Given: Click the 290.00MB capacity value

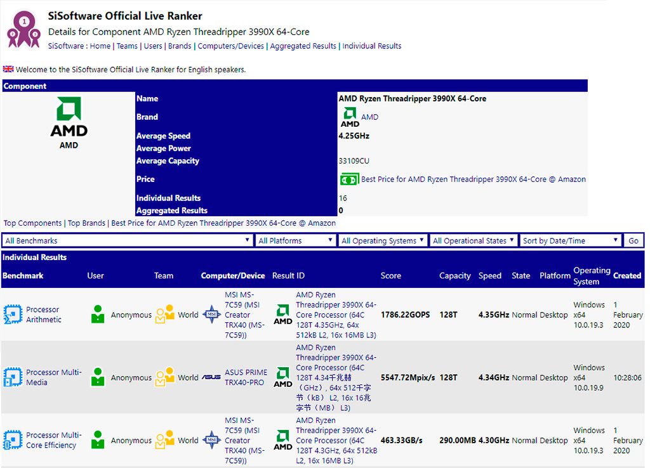Looking at the screenshot, I should tap(457, 440).
